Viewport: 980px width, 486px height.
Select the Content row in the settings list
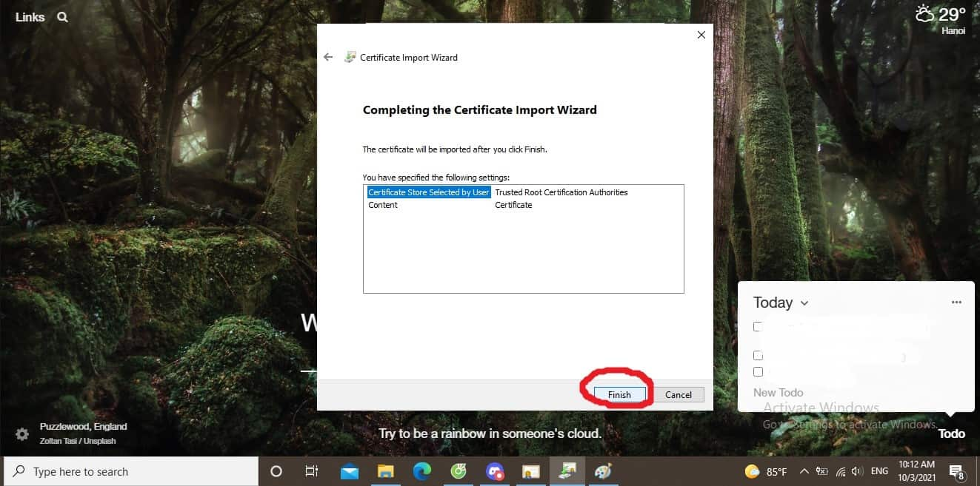pos(383,205)
